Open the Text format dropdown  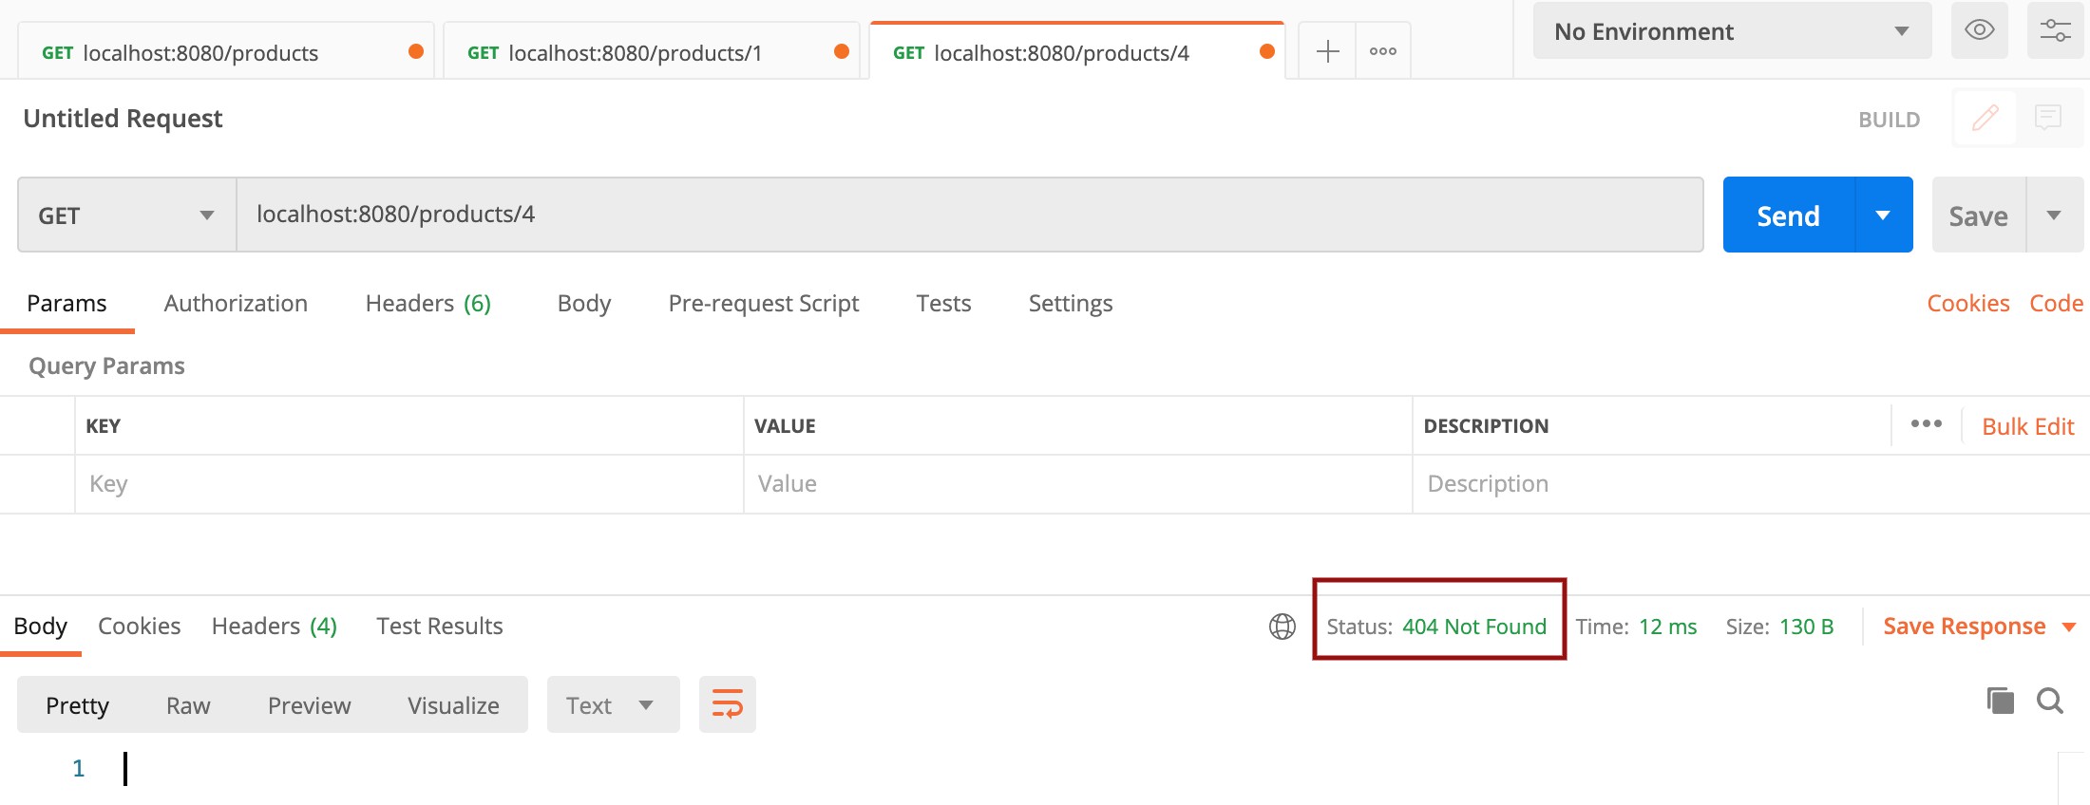pyautogui.click(x=613, y=705)
